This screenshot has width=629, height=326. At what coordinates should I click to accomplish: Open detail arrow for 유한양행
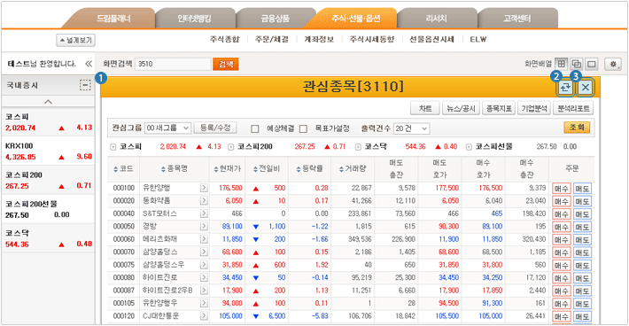(x=204, y=188)
